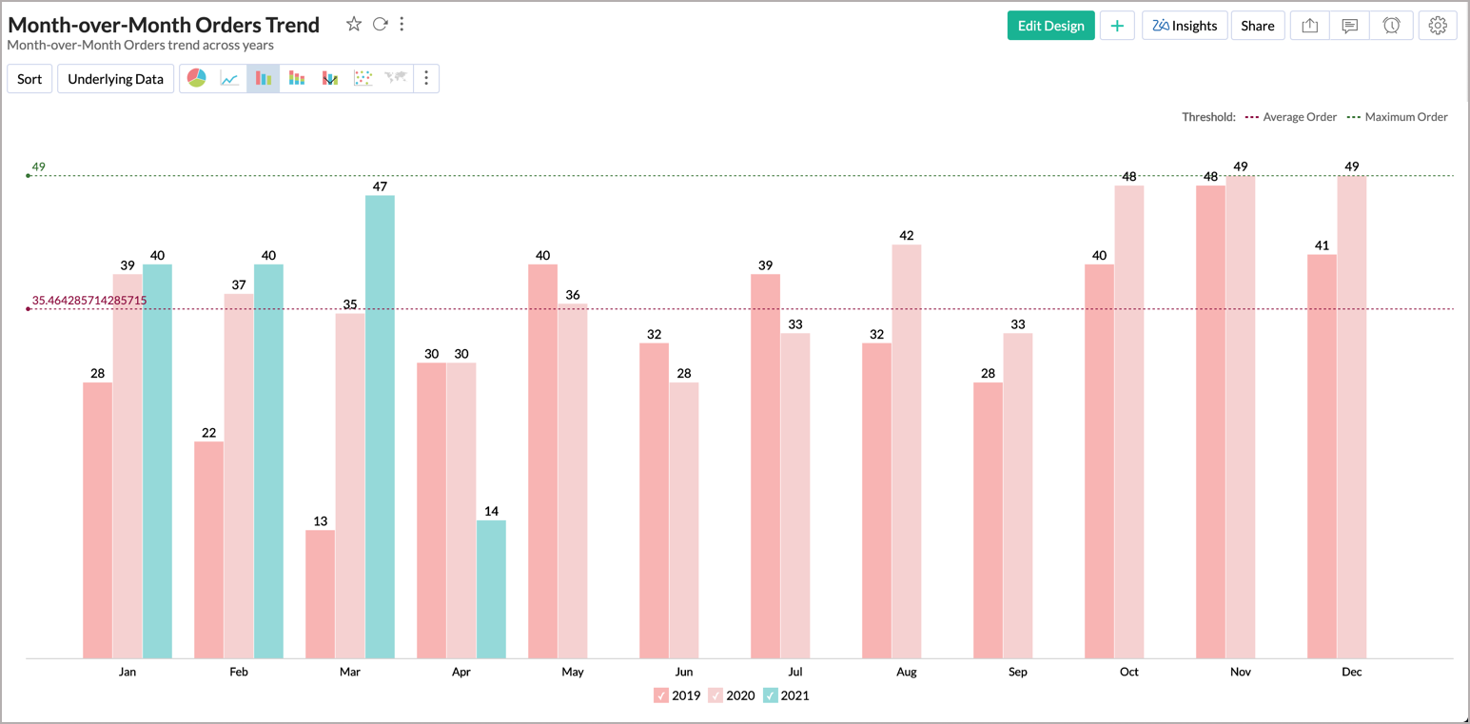1470x724 pixels.
Task: Expand more chart types overflow menu
Action: [426, 78]
